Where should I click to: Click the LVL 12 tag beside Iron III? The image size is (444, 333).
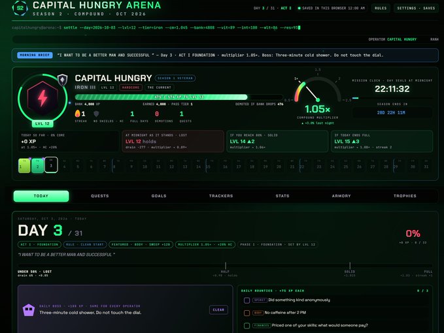point(108,87)
